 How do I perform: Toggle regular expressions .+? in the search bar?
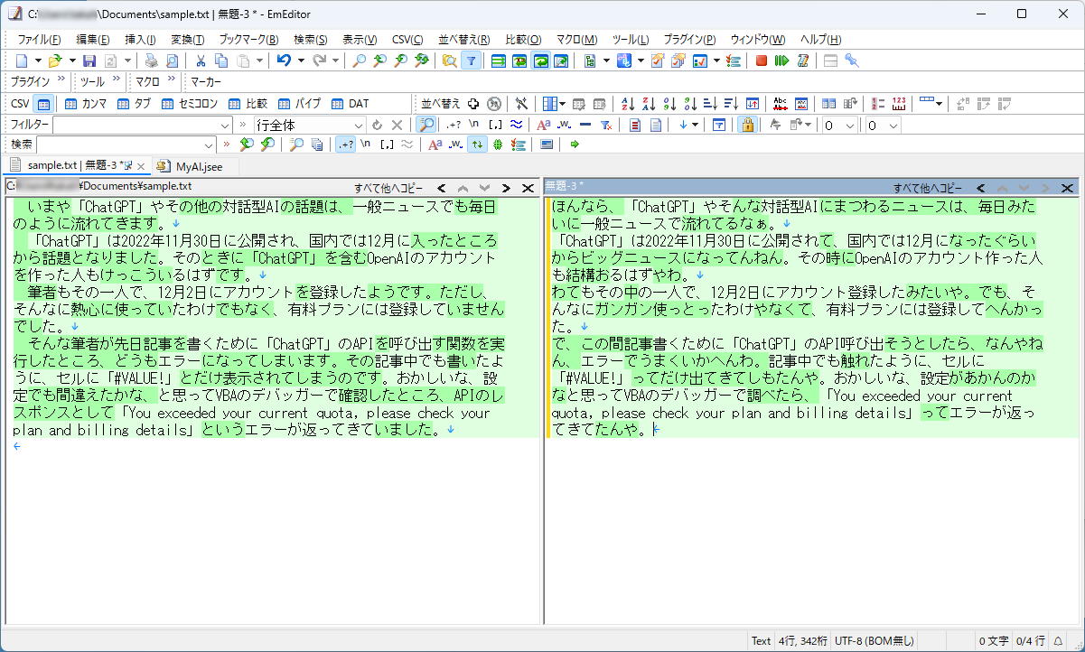[x=344, y=143]
